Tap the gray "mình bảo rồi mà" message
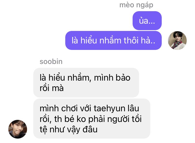 86,83
